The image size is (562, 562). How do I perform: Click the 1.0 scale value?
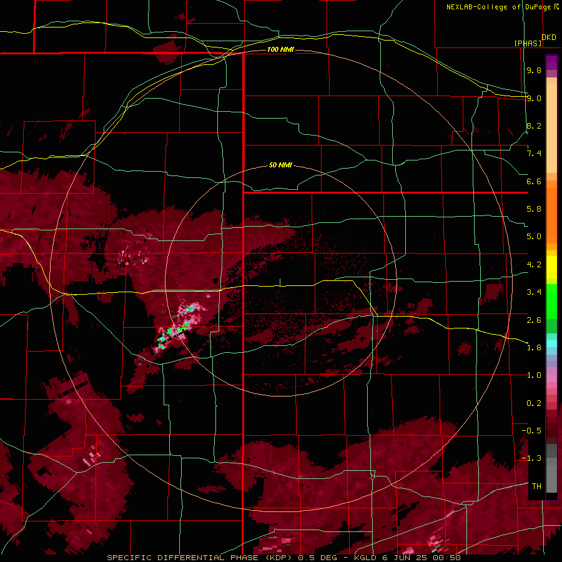click(534, 375)
